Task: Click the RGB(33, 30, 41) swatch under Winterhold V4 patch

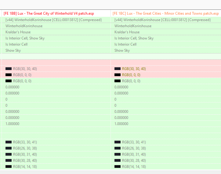Action: click(x=9, y=142)
